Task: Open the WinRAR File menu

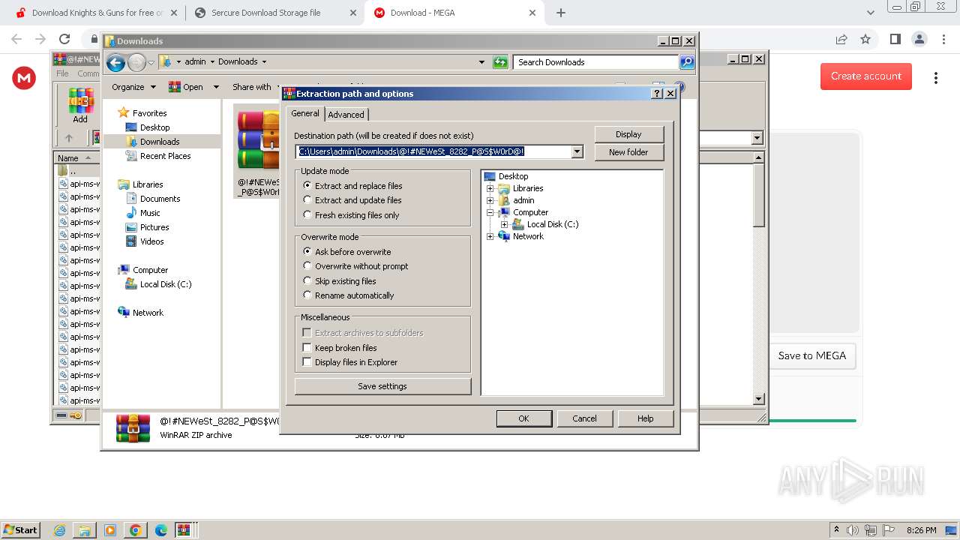Action: pyautogui.click(x=62, y=73)
